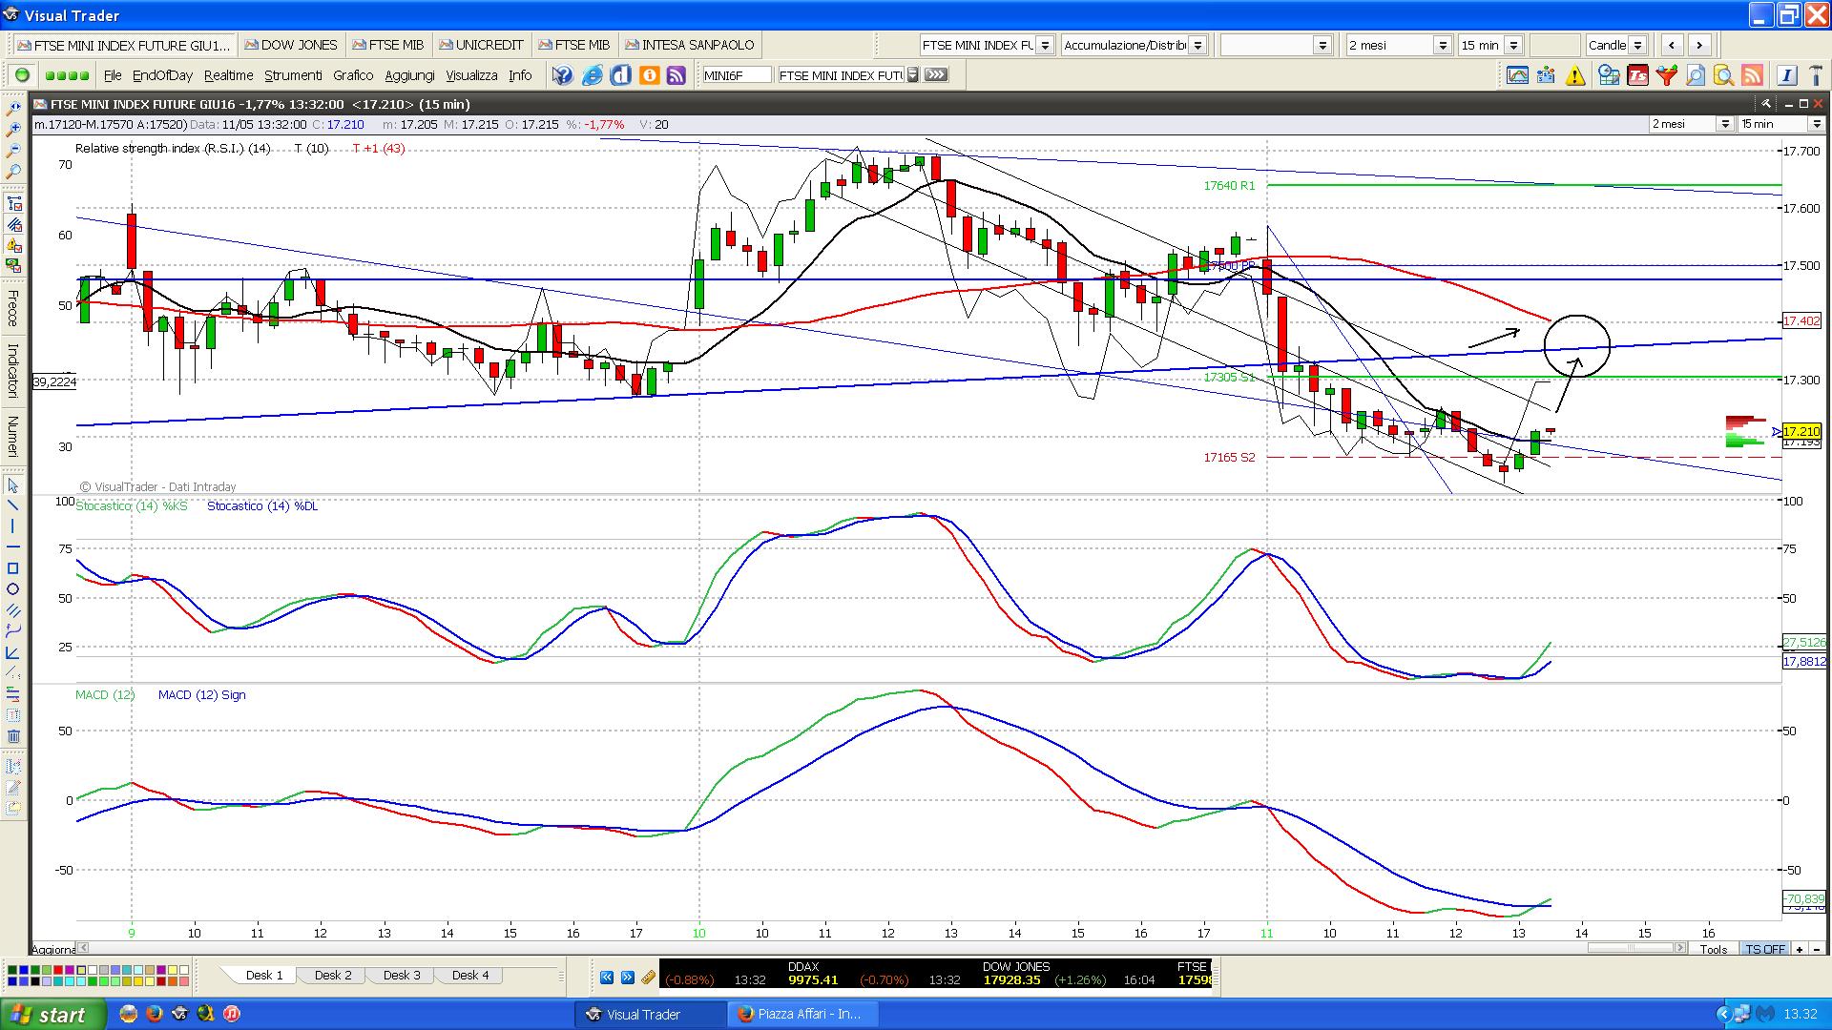The image size is (1832, 1030).
Task: Open the purple RSS feed icon
Action: [677, 75]
